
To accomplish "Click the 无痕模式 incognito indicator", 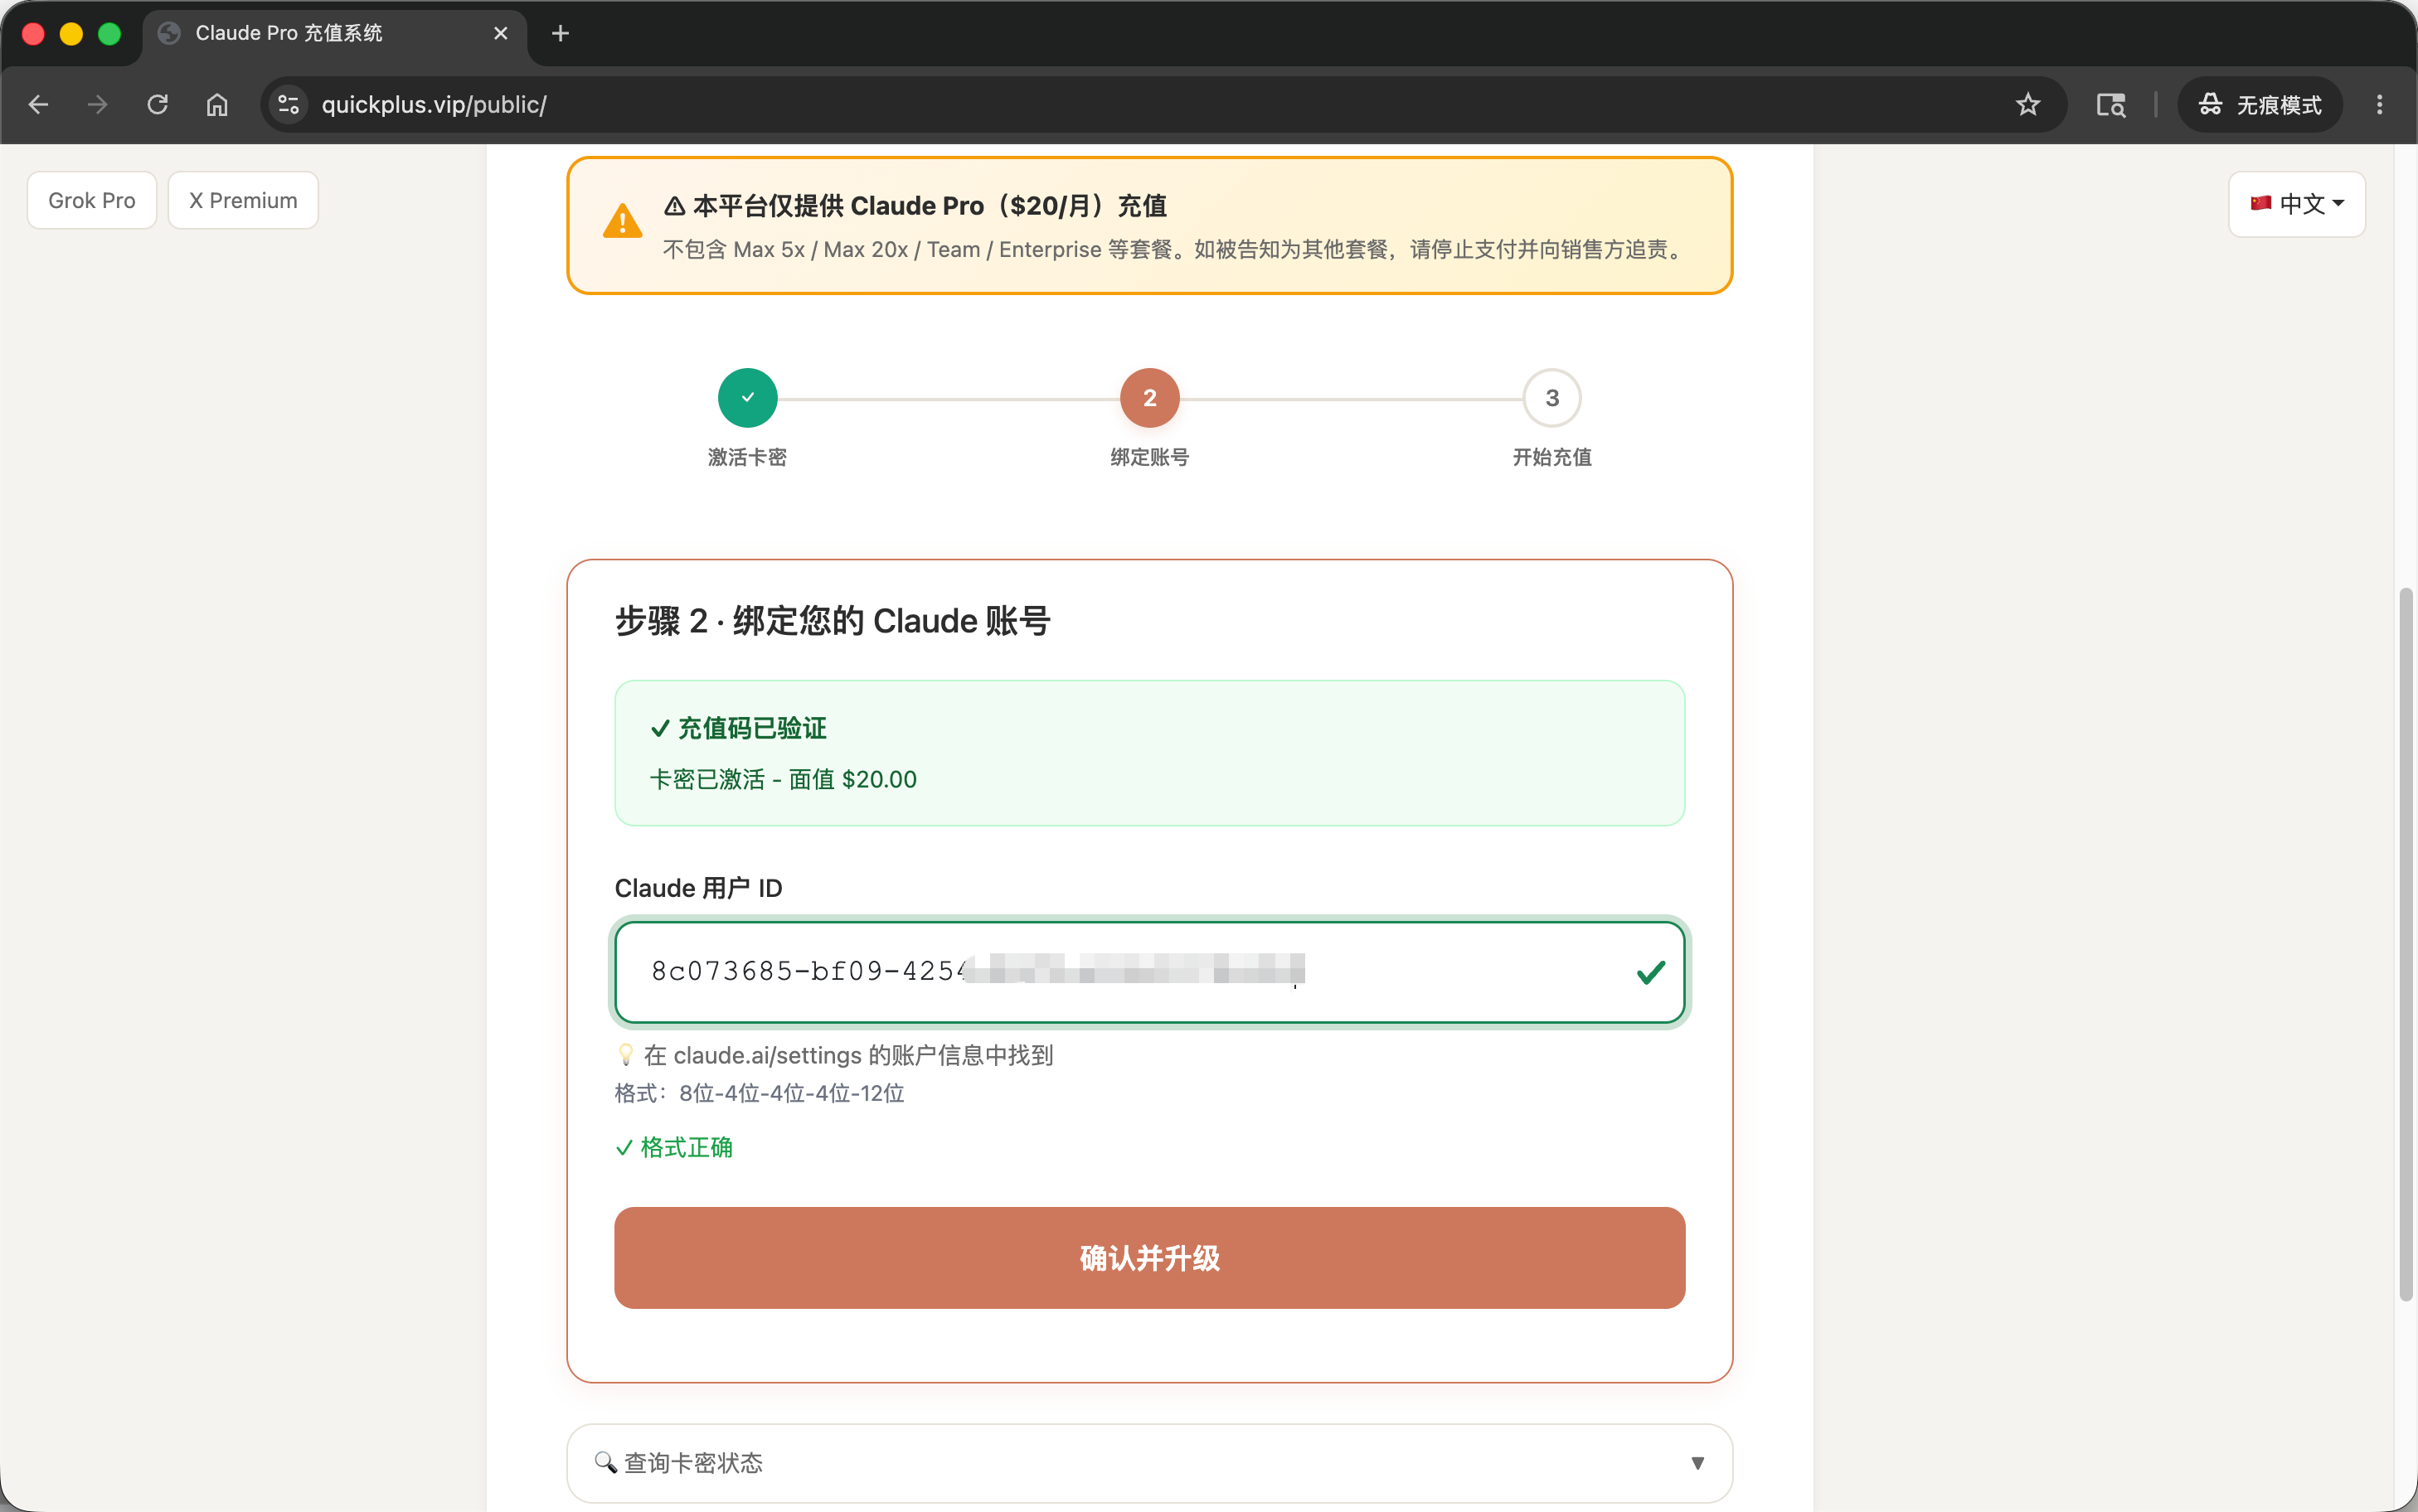I will coord(2259,104).
